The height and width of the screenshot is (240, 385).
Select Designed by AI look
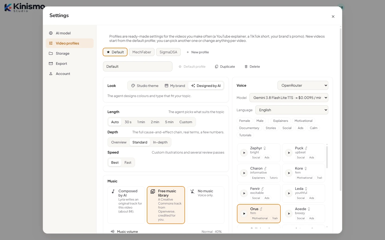[206, 86]
